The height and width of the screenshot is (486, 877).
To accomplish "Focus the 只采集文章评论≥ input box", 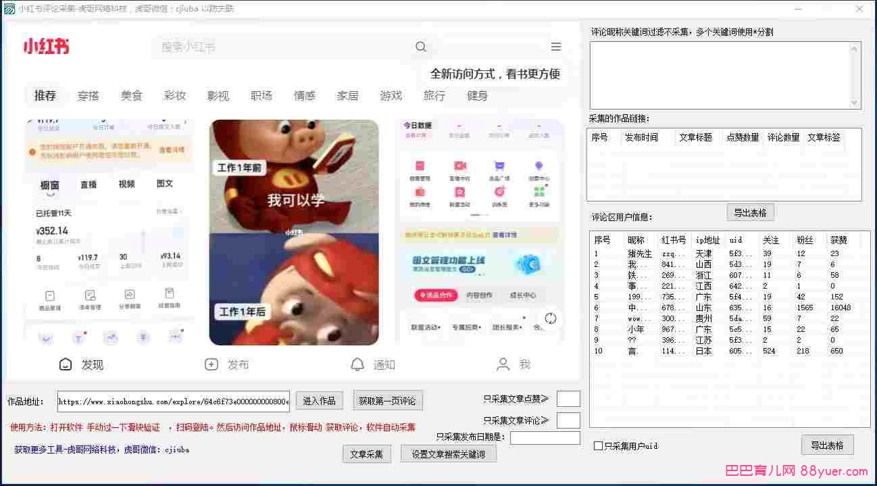I will [x=568, y=420].
